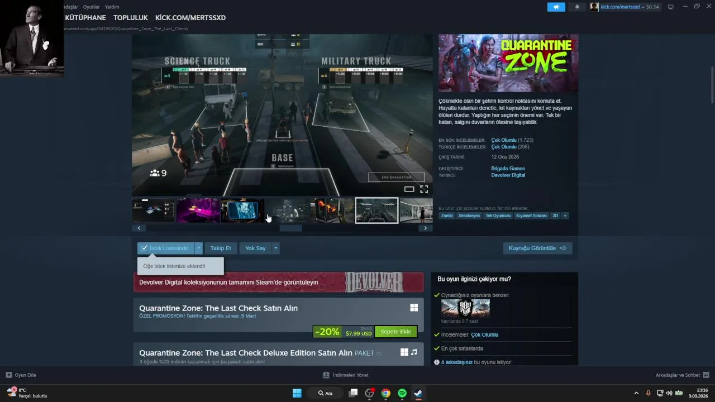Viewport: 715px width, 402px height.
Task: Open the Steam announcements megaphone icon
Action: click(556, 7)
